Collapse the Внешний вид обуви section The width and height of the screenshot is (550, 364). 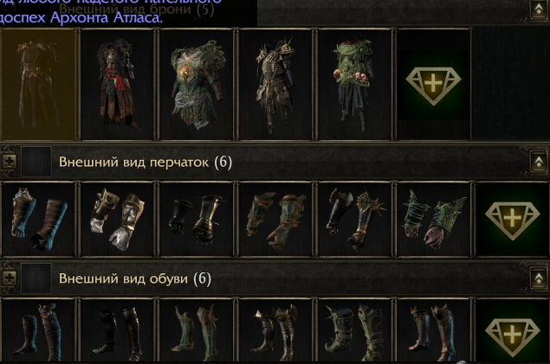(x=539, y=278)
